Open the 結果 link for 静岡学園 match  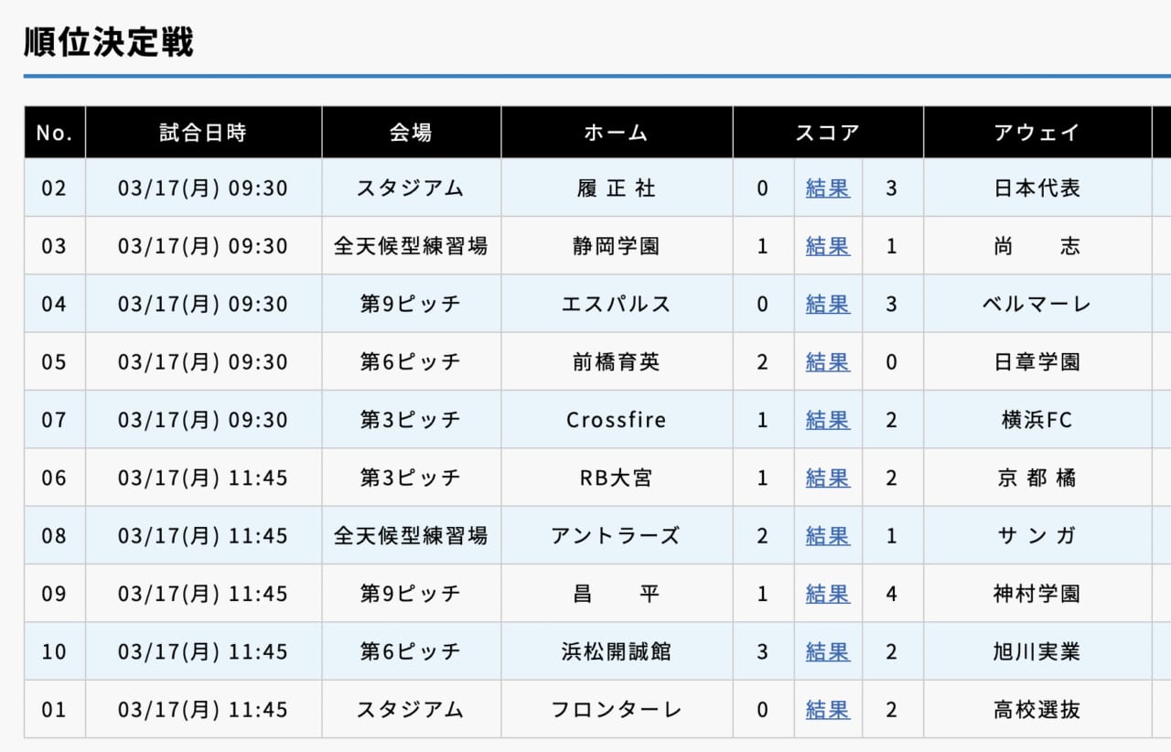tap(828, 246)
